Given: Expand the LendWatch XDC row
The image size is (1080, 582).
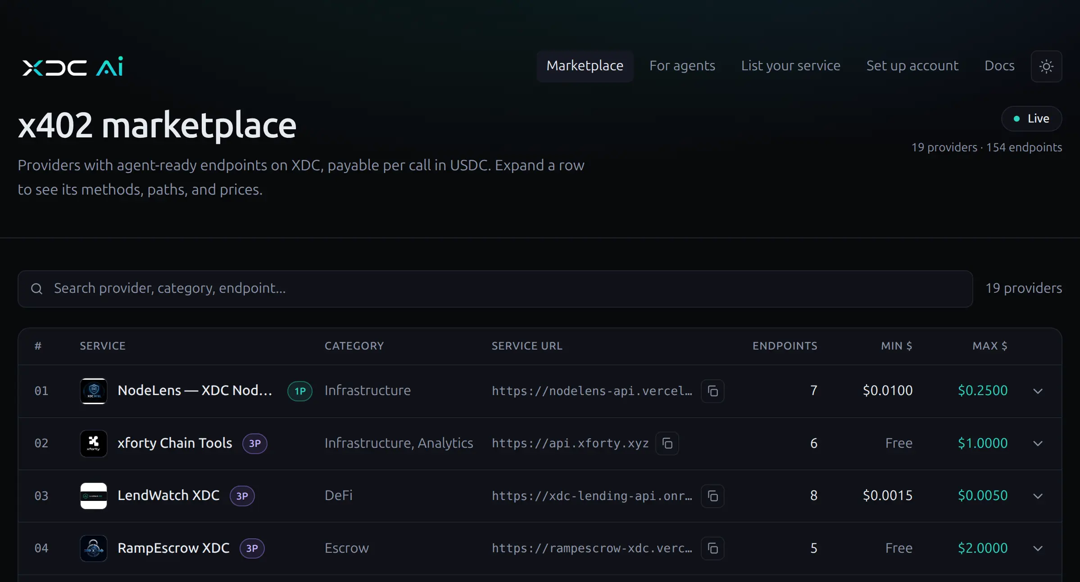Looking at the screenshot, I should [1038, 496].
